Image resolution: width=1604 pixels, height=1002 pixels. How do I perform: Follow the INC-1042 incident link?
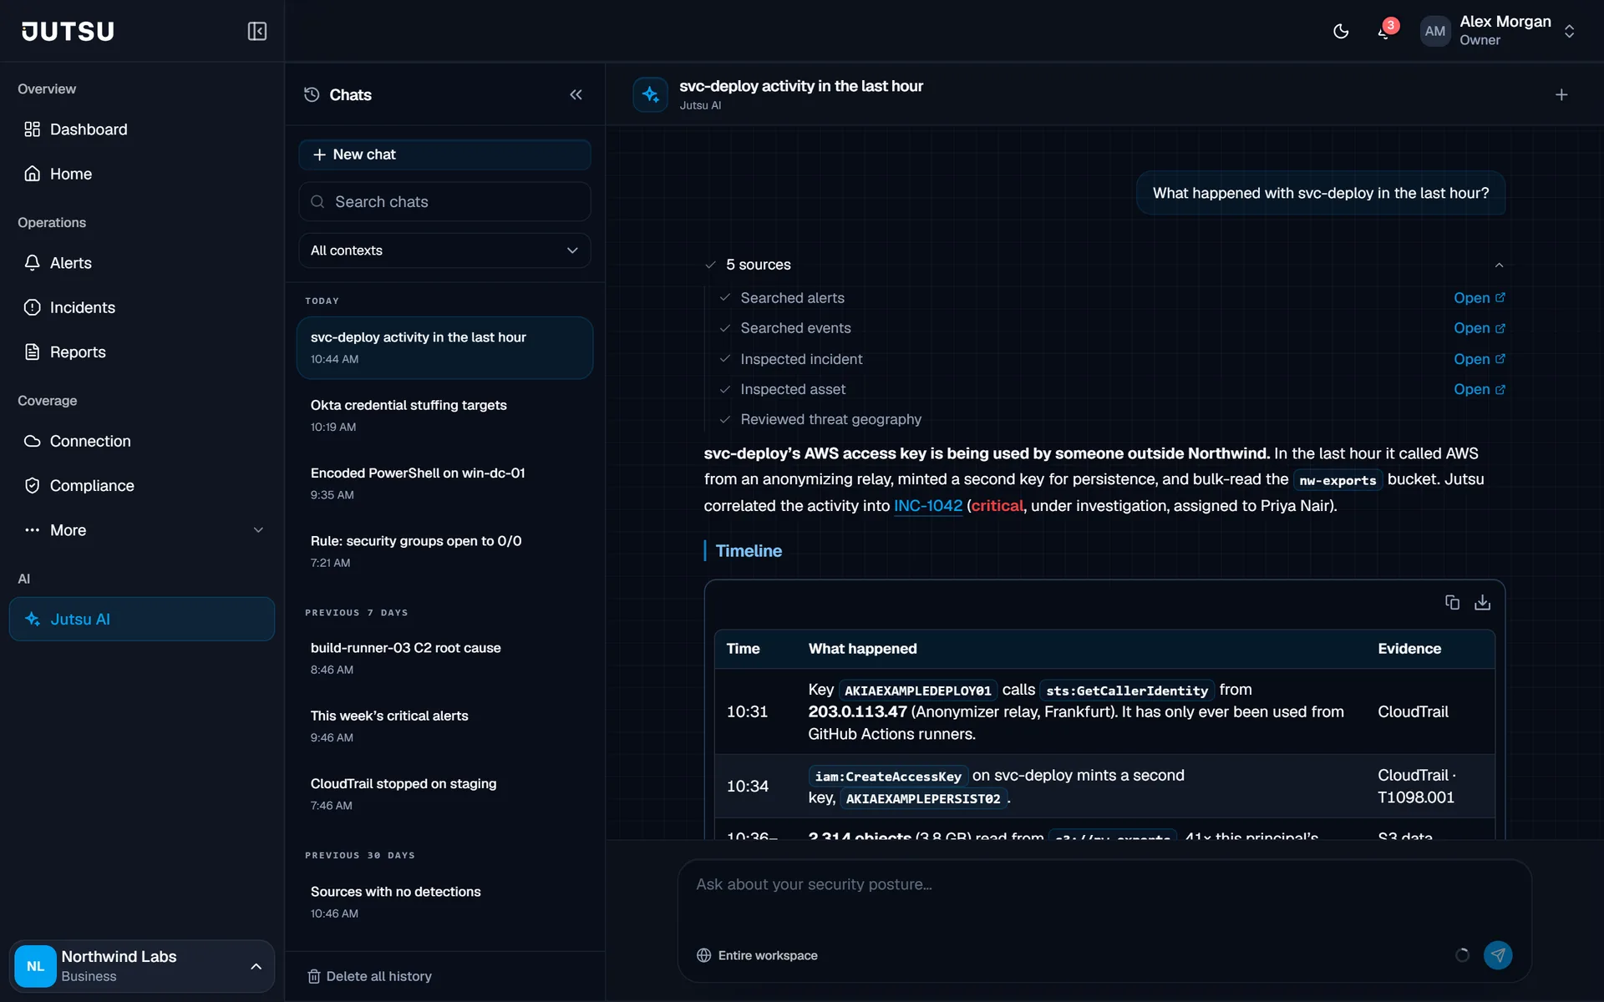[x=928, y=506]
